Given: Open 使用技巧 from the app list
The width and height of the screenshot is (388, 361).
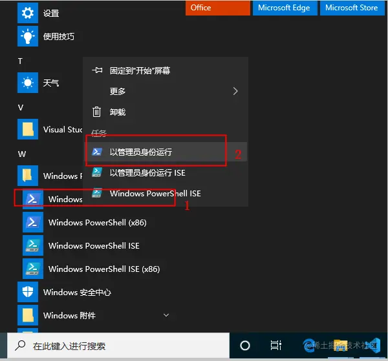Looking at the screenshot, I should 59,36.
